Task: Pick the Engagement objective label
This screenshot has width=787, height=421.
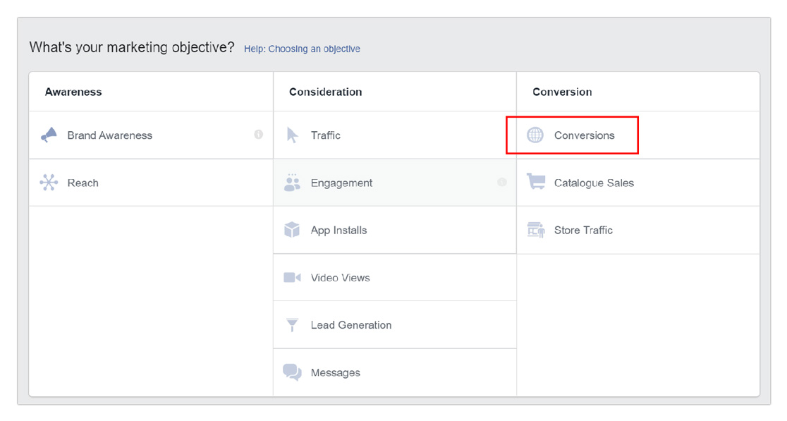Action: pyautogui.click(x=341, y=183)
